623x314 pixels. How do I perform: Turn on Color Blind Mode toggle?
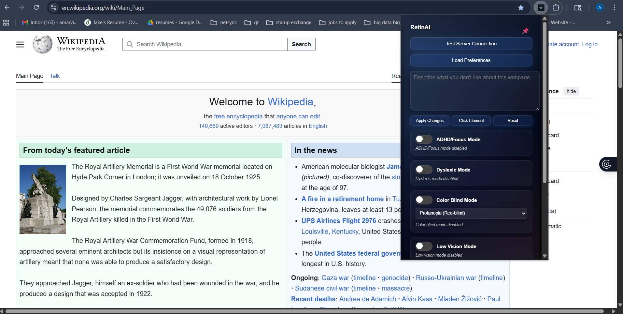424,200
